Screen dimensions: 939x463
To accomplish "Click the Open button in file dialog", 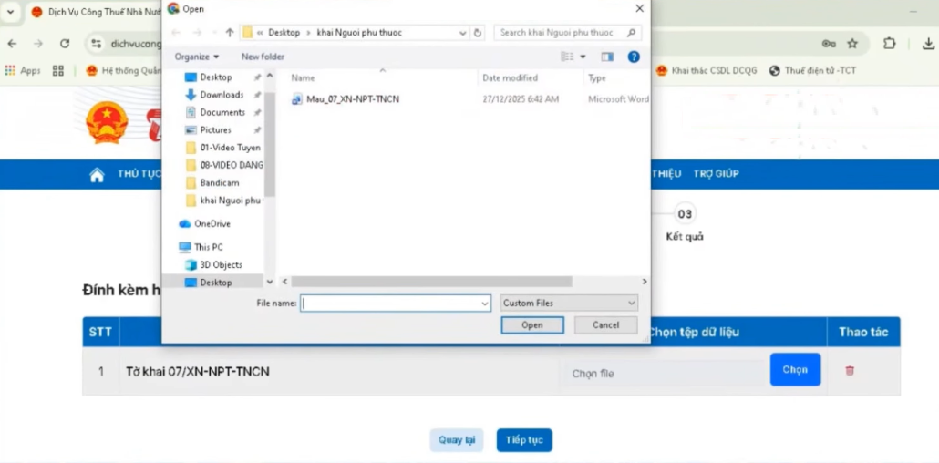I will click(x=532, y=325).
